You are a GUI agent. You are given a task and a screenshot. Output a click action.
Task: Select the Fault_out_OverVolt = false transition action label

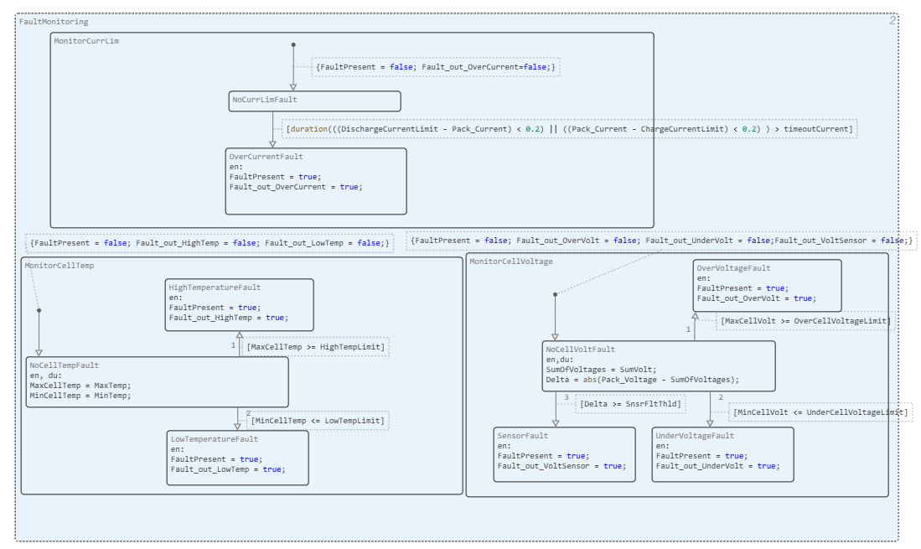(661, 241)
